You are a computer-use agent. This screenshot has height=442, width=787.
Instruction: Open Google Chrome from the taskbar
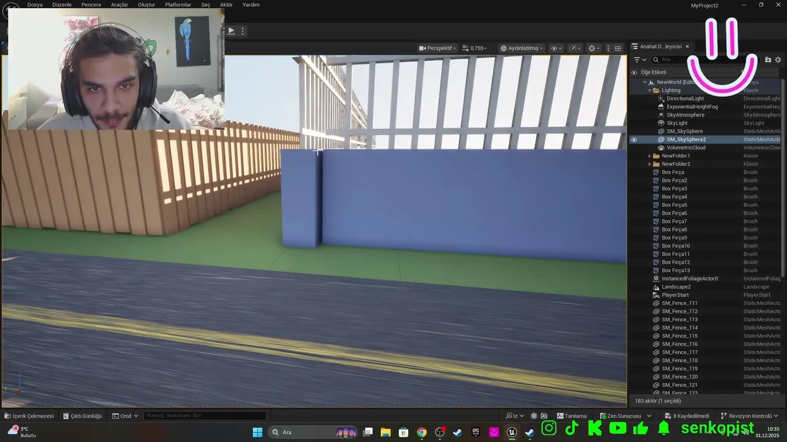point(421,432)
